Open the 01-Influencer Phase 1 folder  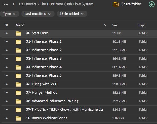coord(44,41)
